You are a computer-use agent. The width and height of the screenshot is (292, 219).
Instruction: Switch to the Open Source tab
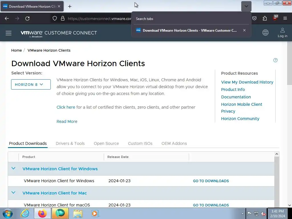coord(106,143)
